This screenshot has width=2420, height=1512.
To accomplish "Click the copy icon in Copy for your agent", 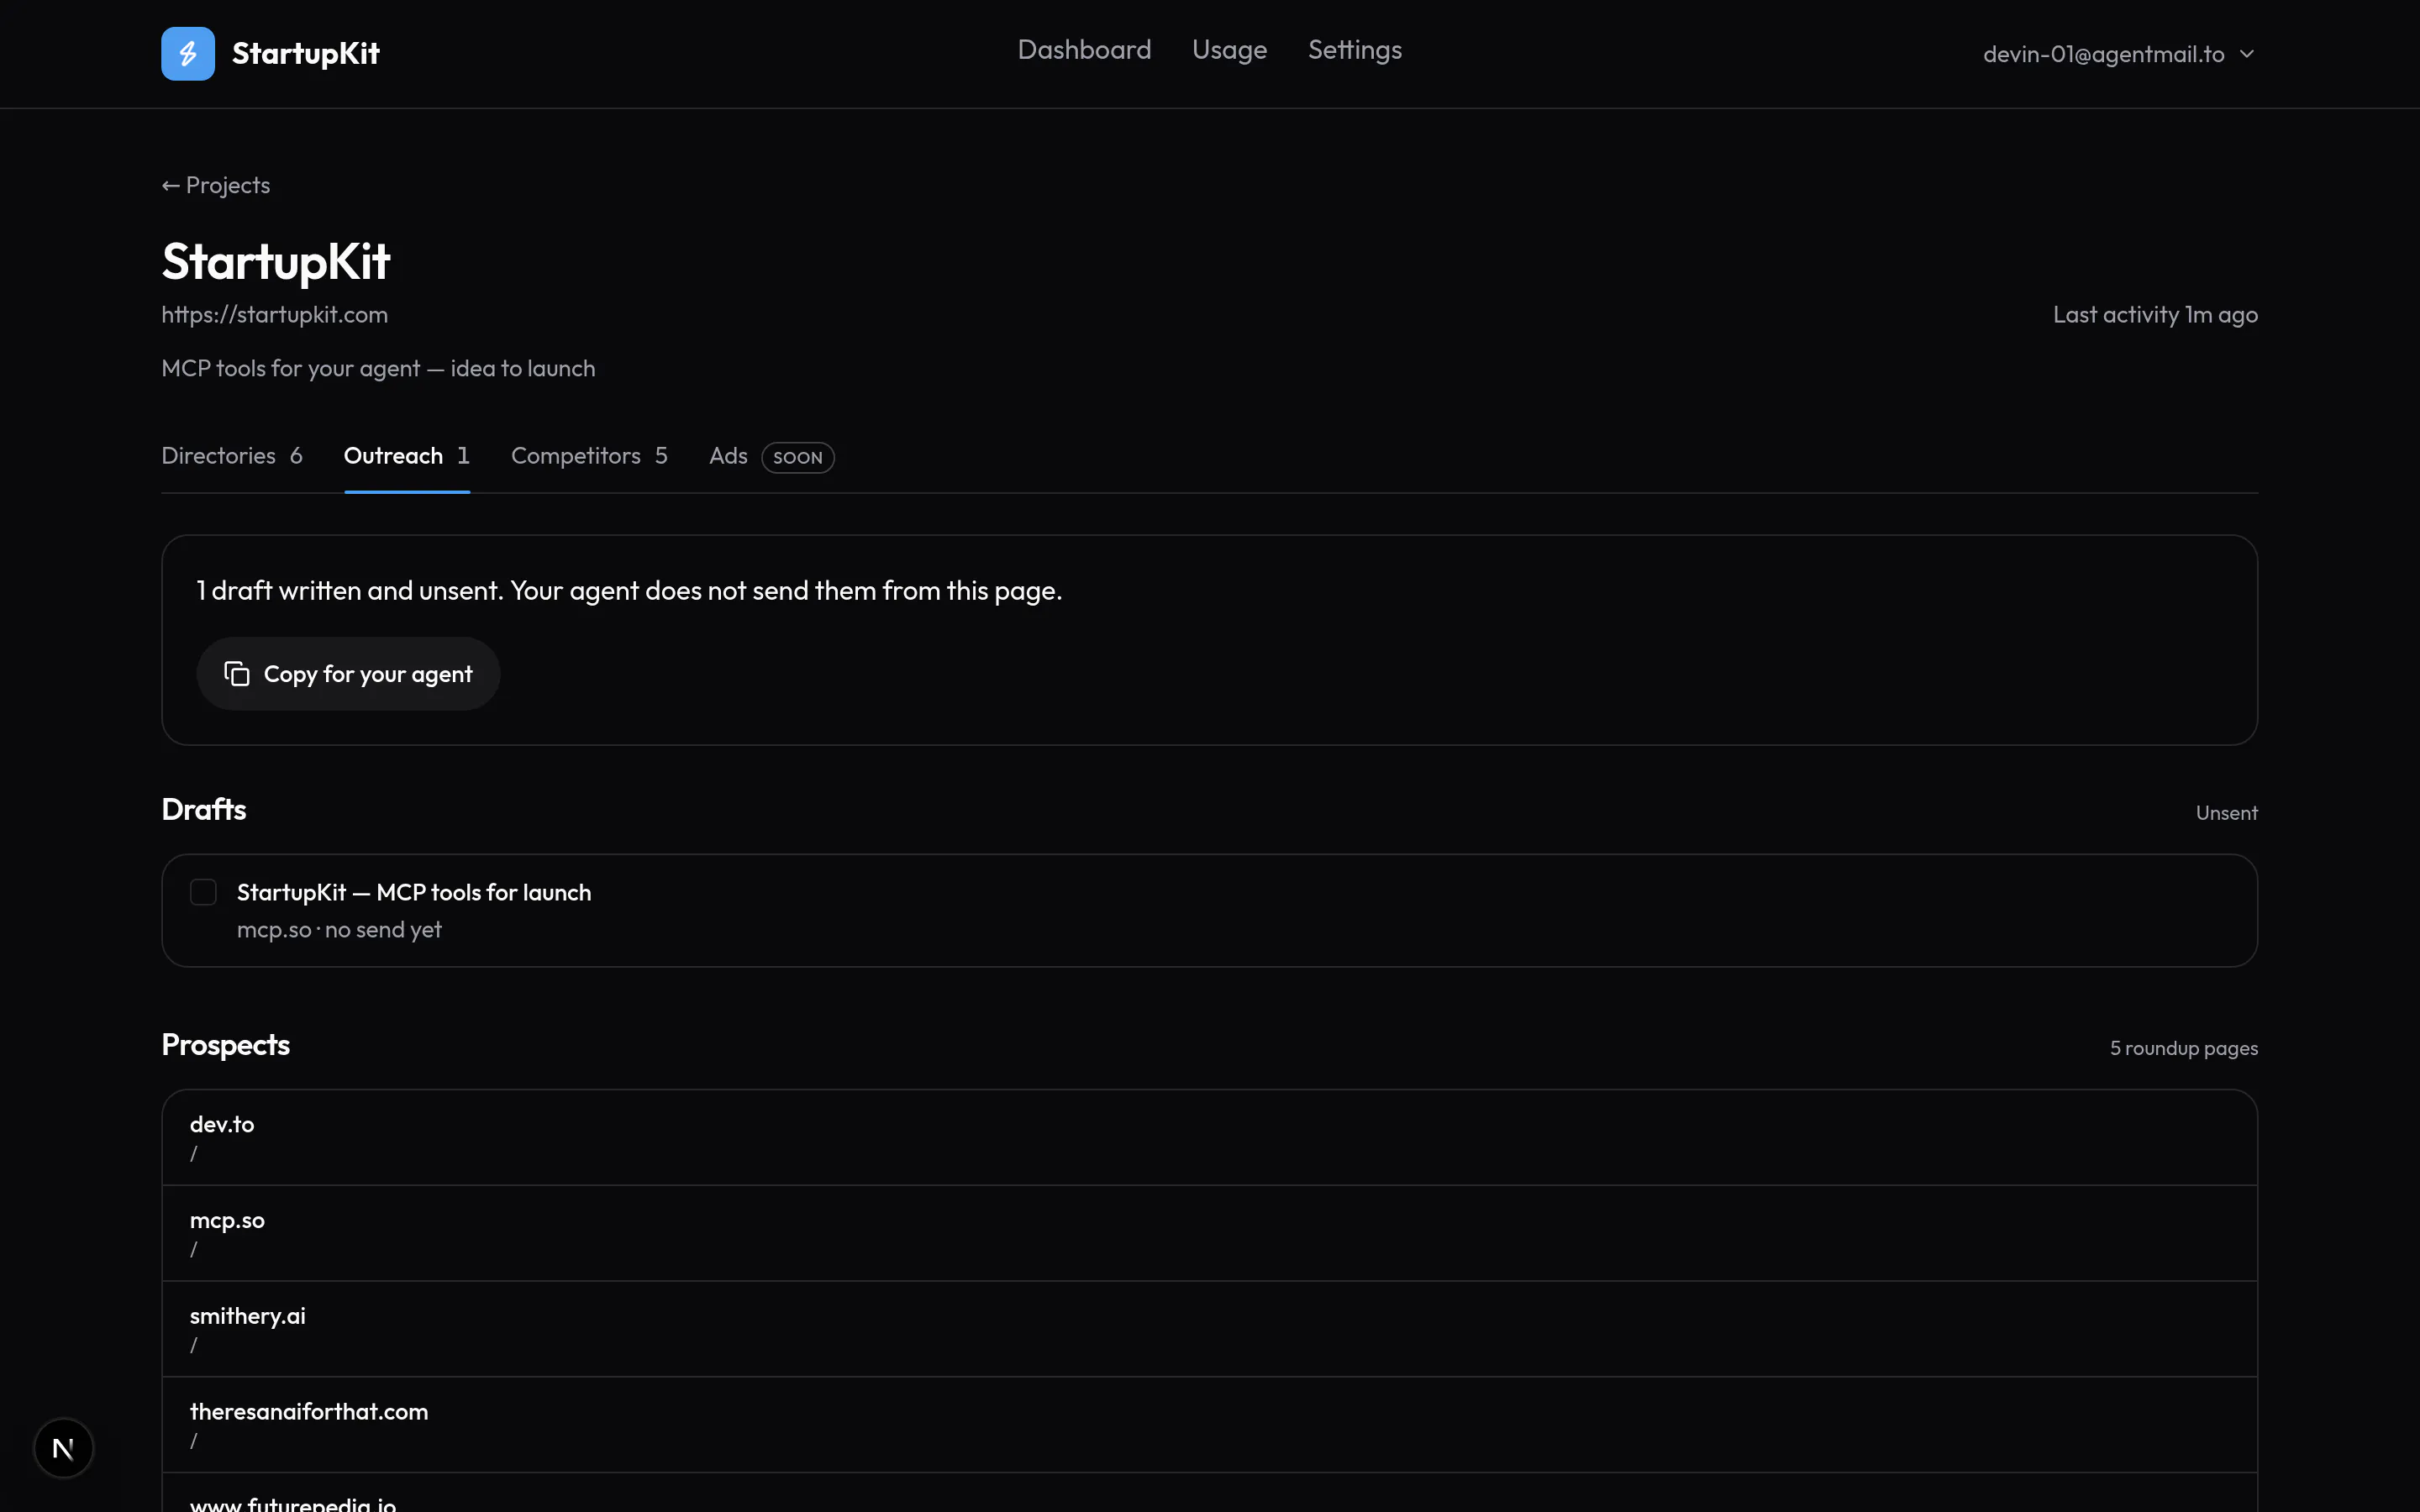I will pos(237,674).
